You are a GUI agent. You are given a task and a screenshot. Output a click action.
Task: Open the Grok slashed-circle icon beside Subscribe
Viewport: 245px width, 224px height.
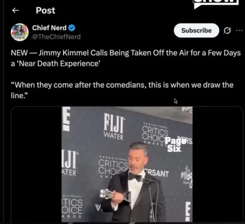point(227,31)
